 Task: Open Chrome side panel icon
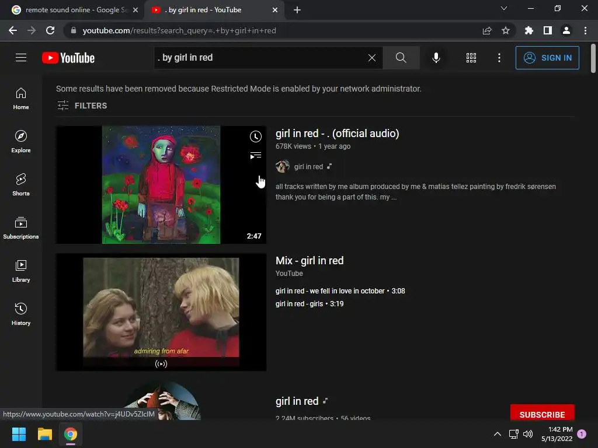click(548, 30)
